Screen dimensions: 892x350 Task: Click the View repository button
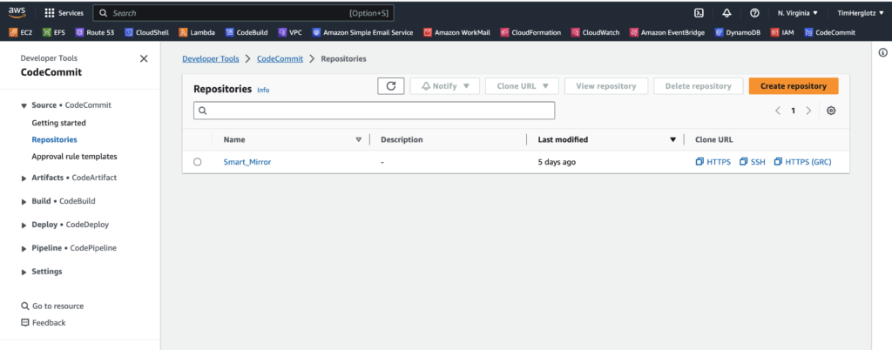click(x=606, y=86)
